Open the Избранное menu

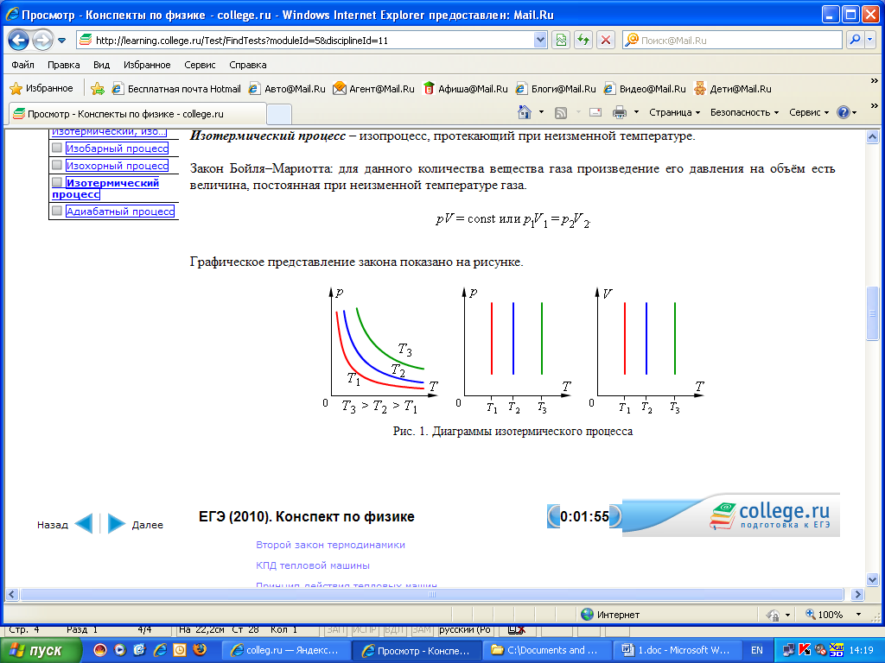[147, 65]
